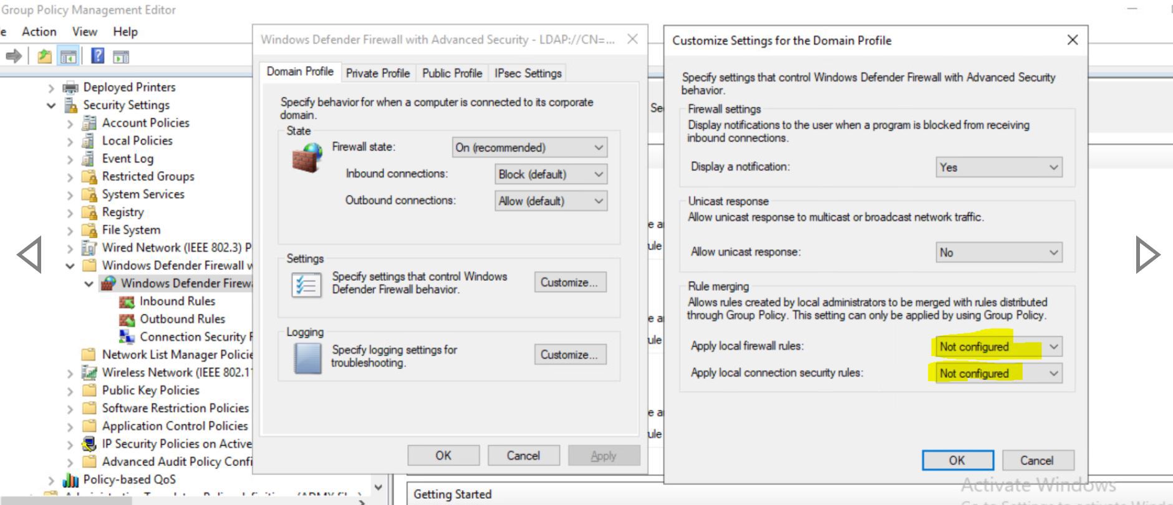Viewport: 1173px width, 505px height.
Task: Expand the Account Policies node
Action: pos(70,124)
